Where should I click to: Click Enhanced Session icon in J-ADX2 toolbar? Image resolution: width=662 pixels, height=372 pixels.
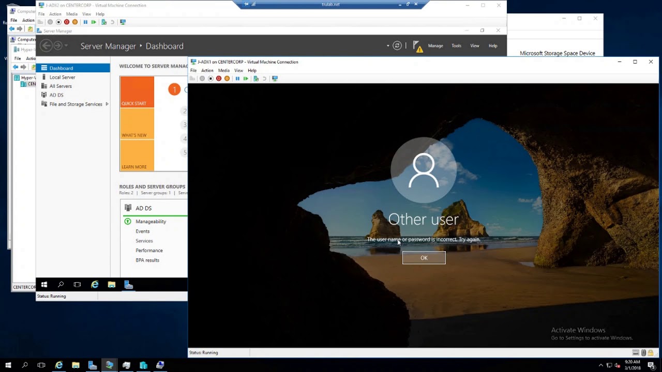(x=123, y=22)
